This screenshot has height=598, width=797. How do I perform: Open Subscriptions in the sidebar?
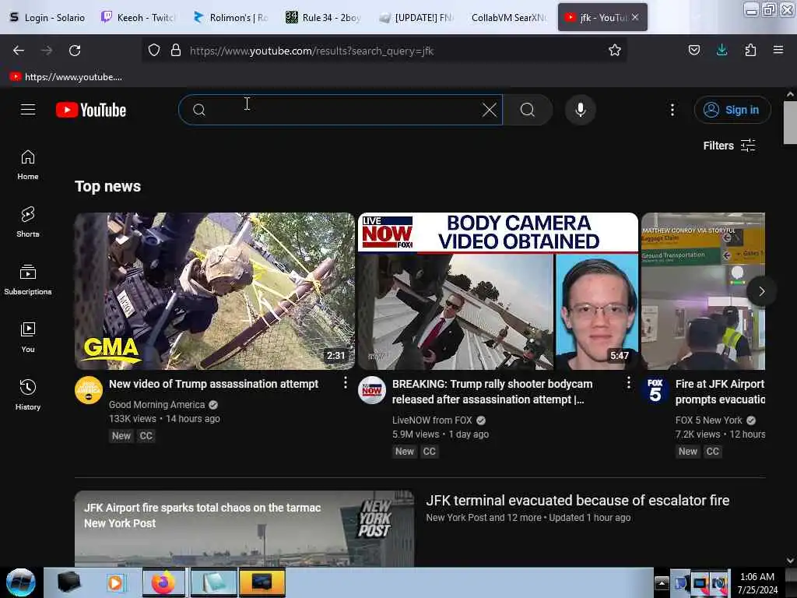(28, 280)
